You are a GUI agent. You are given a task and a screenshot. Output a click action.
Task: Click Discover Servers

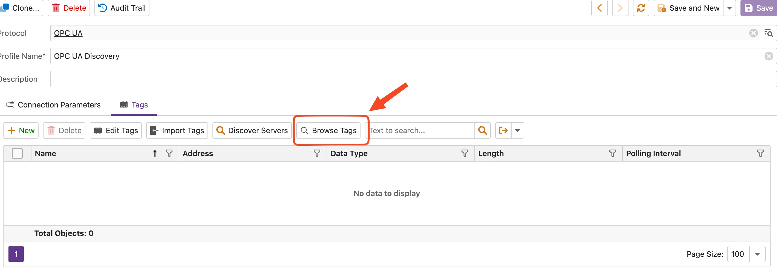pyautogui.click(x=252, y=130)
